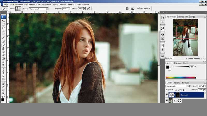Select the Type tool
Screen dimensions: 207x116
tap(3, 73)
